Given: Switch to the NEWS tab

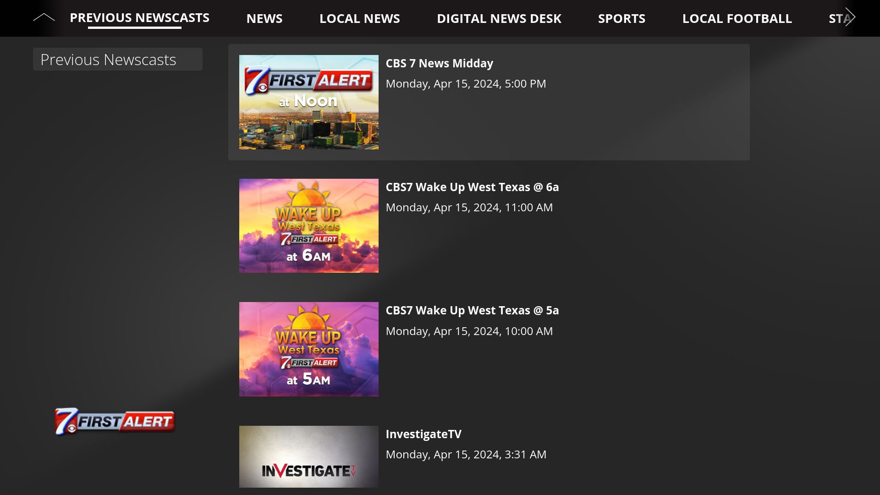Looking at the screenshot, I should pos(264,18).
